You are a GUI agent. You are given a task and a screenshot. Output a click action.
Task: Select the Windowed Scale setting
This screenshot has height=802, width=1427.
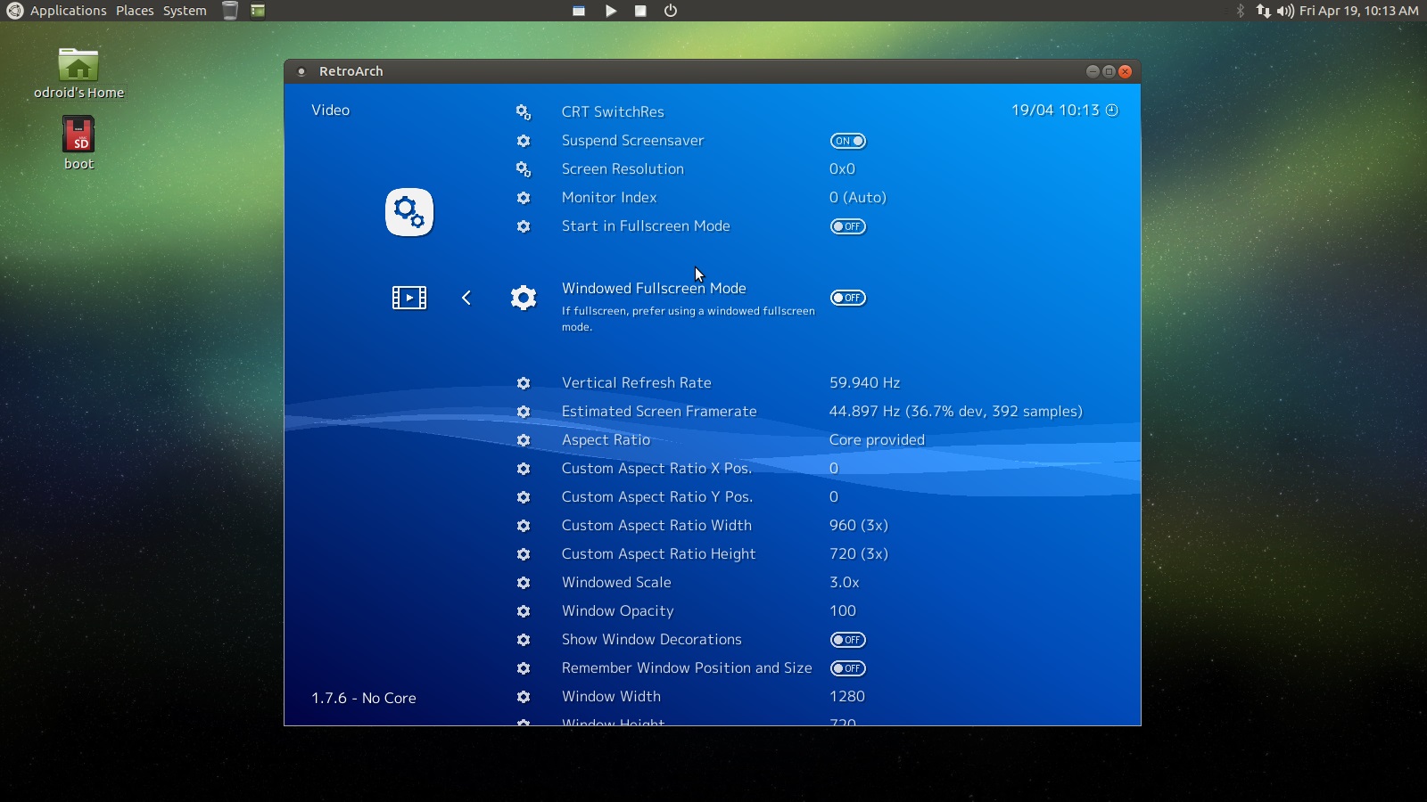pos(616,582)
